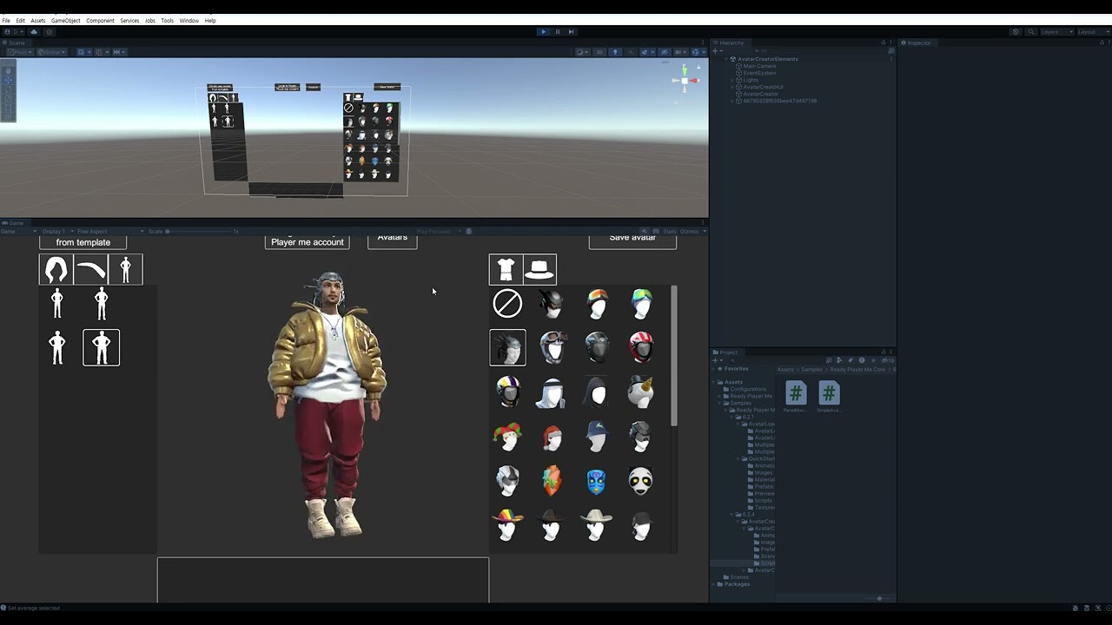Pick the orange striped helmet headwear
This screenshot has width=1112, height=625.
pos(596,303)
